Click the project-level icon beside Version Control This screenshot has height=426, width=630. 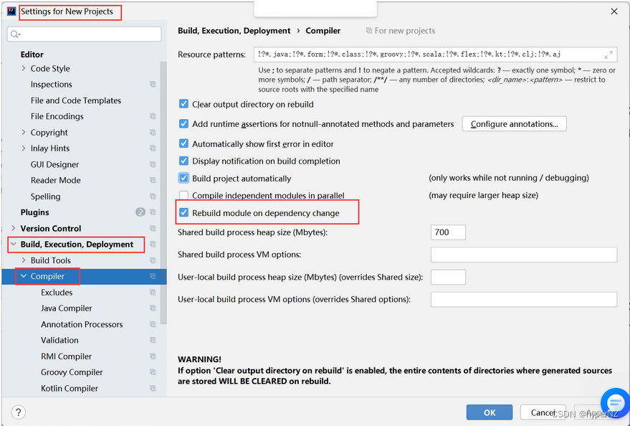(x=153, y=228)
